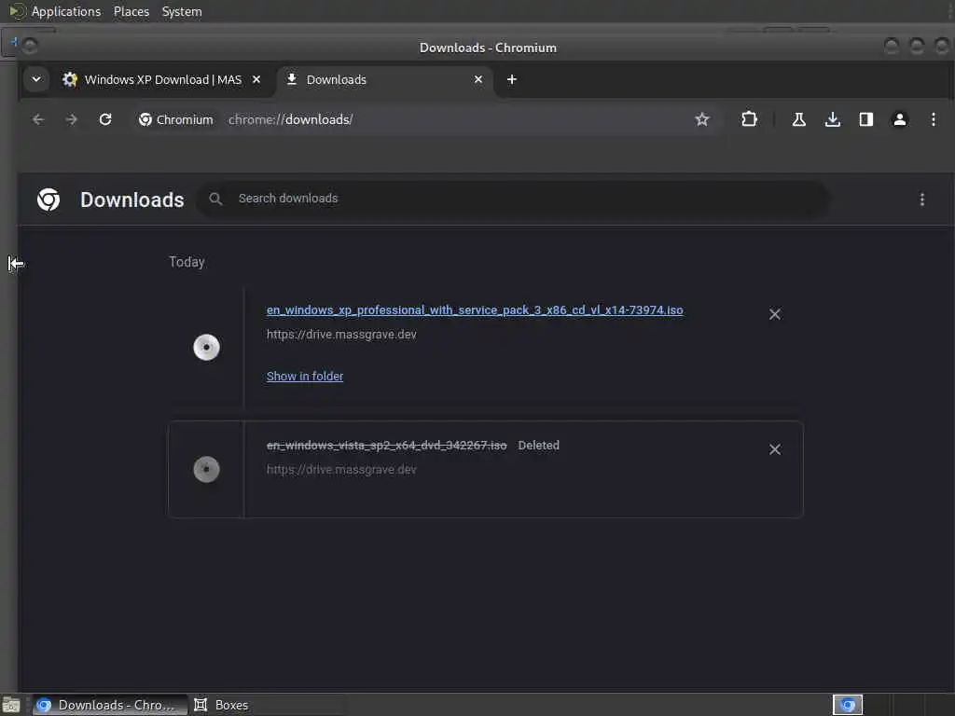The image size is (955, 716).
Task: Open the profile avatar menu
Action: click(900, 119)
